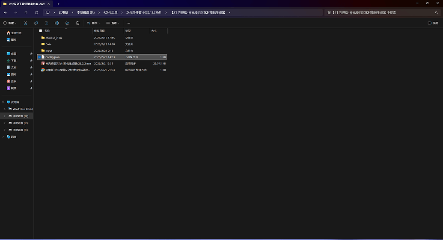
Task: Click the Chrome icon of the Internet shortcut
Action: 43,70
